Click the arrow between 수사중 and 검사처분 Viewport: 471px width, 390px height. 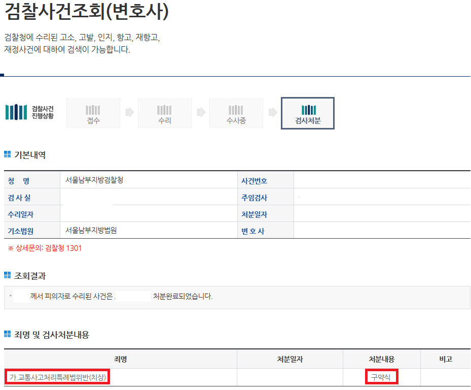click(272, 113)
